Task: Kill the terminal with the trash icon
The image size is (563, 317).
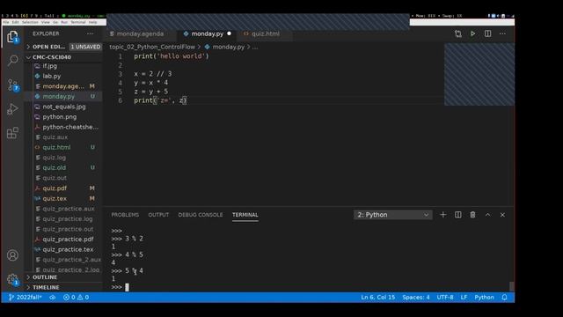Action: click(472, 215)
